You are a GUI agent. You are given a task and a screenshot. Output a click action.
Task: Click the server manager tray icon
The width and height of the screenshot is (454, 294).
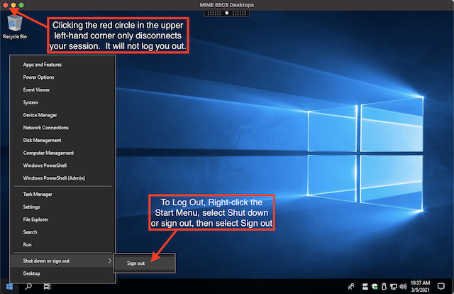click(365, 286)
